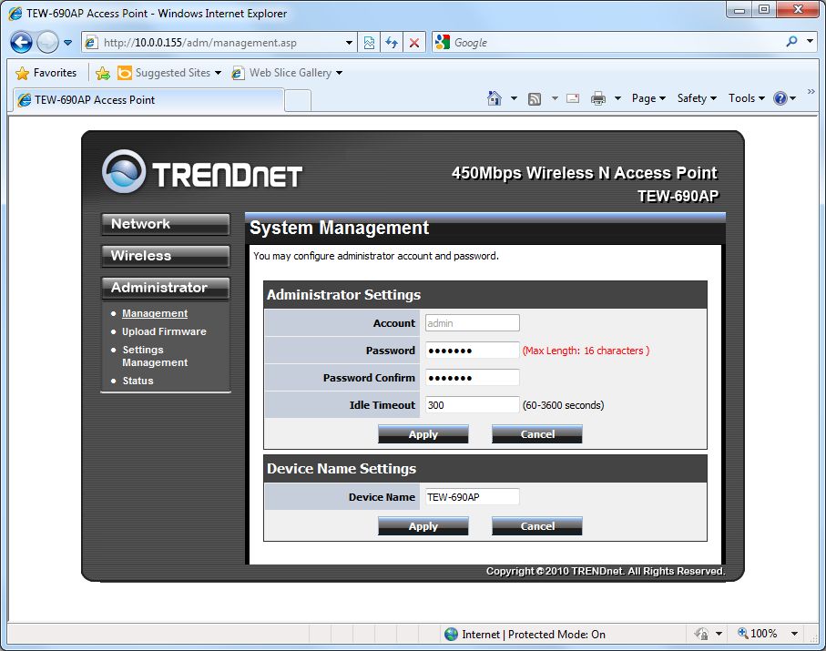Viewport: 826px width, 651px height.
Task: Click the Idle Timeout field
Action: click(472, 405)
